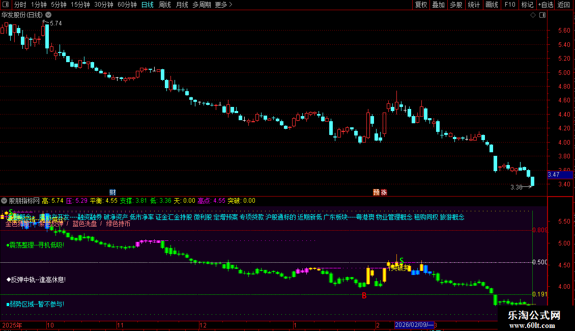Click the 标记 mark button

[x=527, y=5]
